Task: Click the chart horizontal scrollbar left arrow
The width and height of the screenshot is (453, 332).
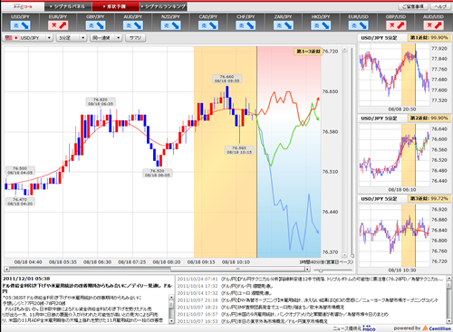Action: click(x=6, y=269)
